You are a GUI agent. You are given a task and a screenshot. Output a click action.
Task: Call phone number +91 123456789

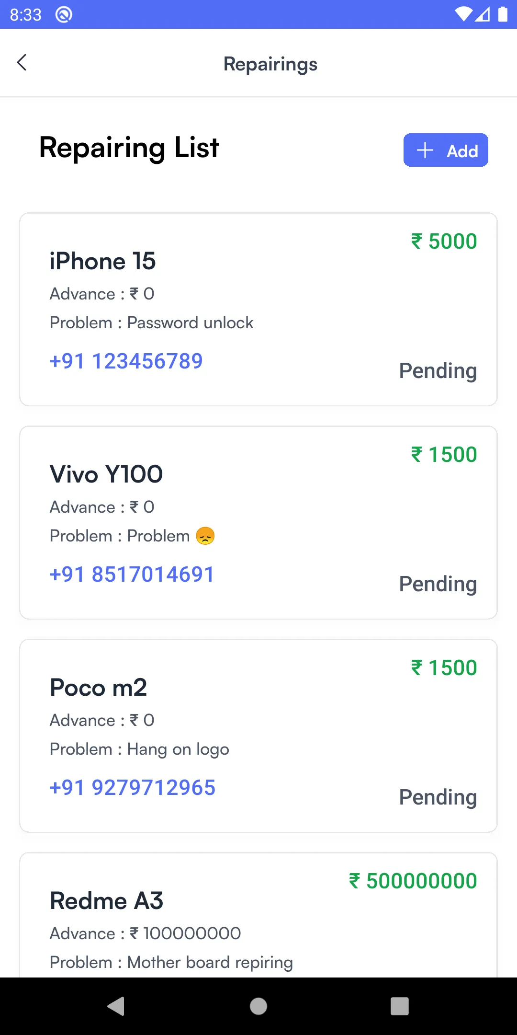point(126,361)
